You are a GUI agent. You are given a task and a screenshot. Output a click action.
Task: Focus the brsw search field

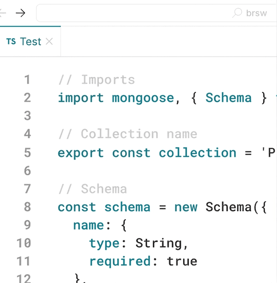(144, 13)
